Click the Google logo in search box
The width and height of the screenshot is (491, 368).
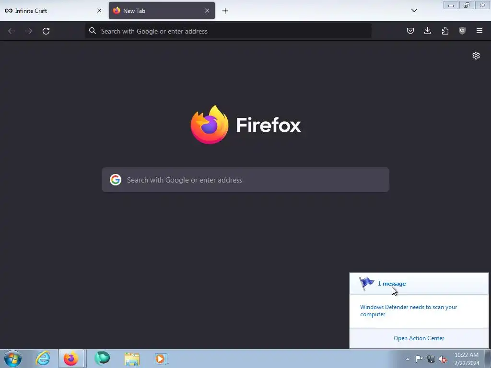(x=116, y=180)
